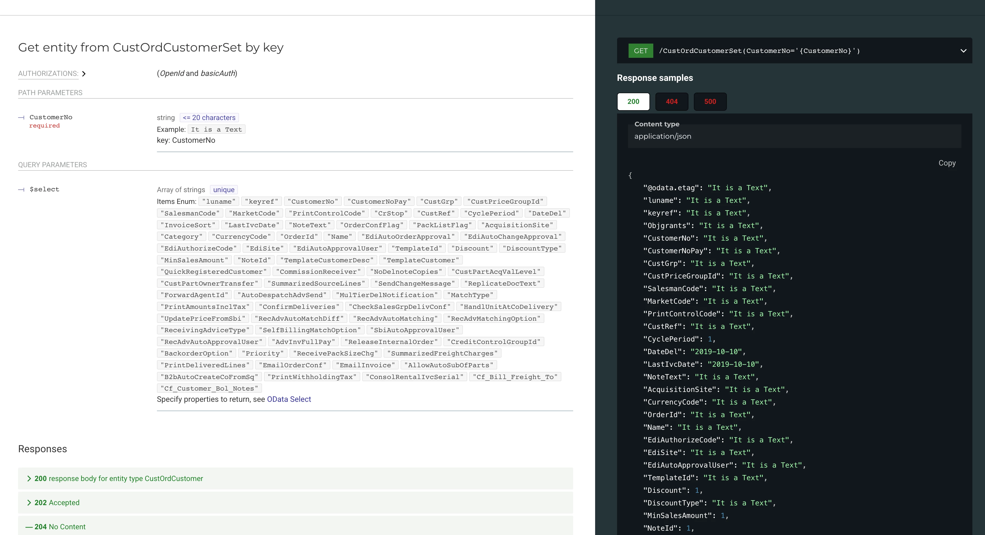Click the "CurrencyCode" enum item
The image size is (985, 535).
(241, 236)
